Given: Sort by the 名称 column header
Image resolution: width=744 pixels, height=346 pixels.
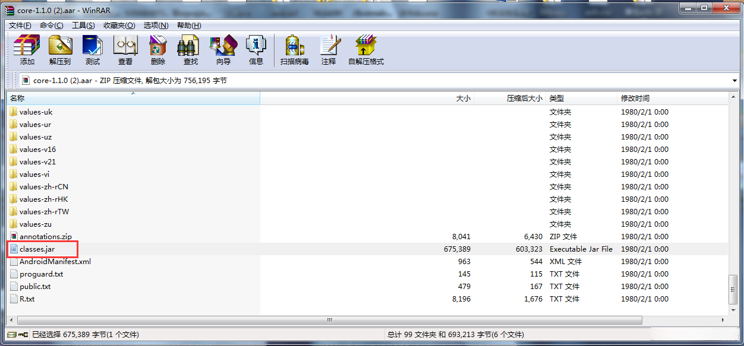Looking at the screenshot, I should 133,99.
